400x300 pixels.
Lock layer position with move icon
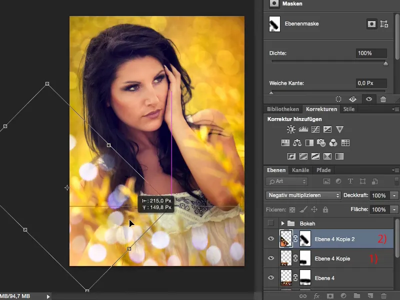(x=314, y=209)
